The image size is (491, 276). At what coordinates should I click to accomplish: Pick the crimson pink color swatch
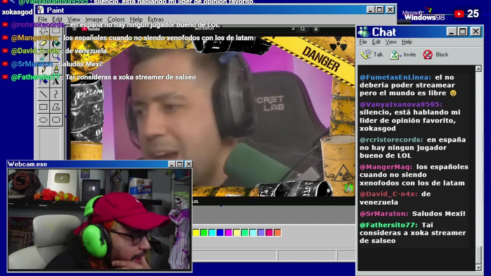269,232
